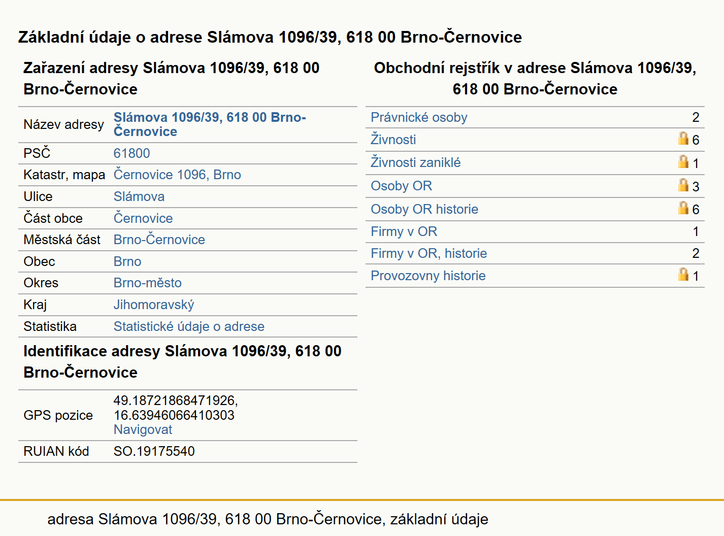Click the lock icon beside Živnosti

pyautogui.click(x=683, y=138)
